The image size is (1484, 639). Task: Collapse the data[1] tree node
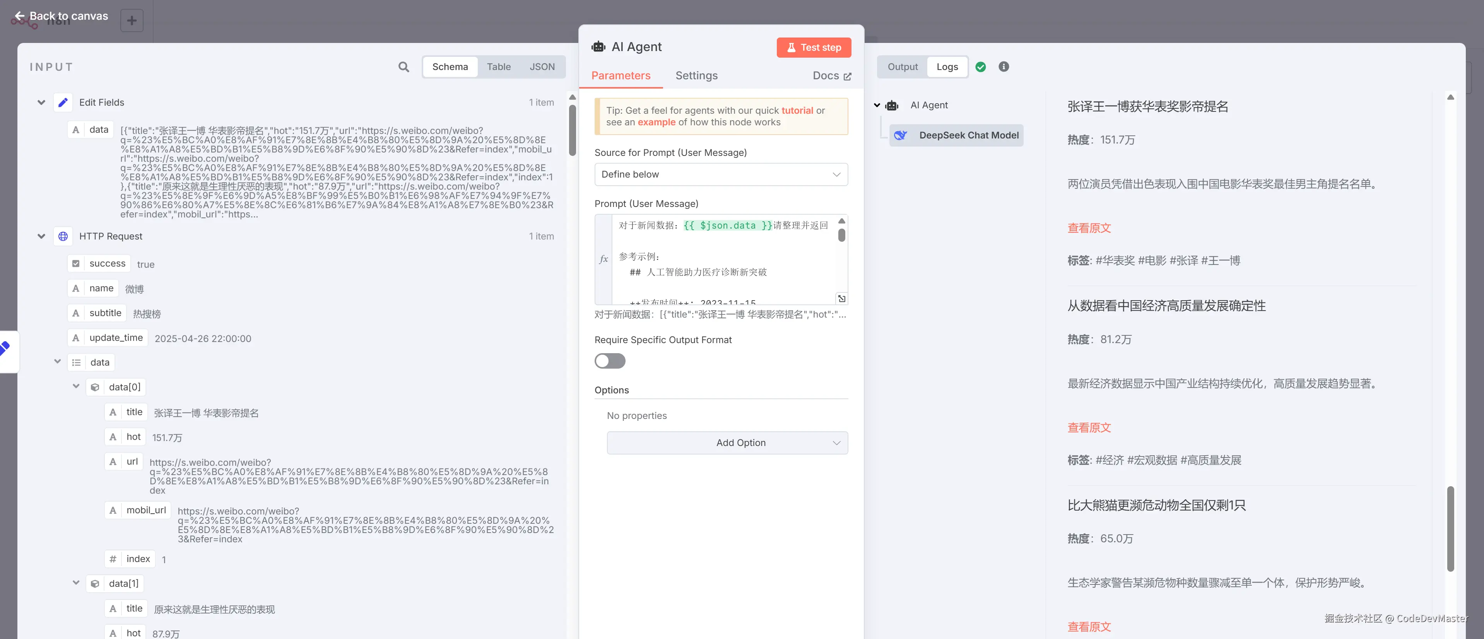[76, 583]
